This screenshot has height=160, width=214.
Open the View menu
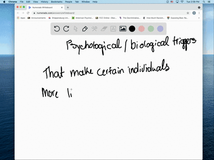[36, 2]
